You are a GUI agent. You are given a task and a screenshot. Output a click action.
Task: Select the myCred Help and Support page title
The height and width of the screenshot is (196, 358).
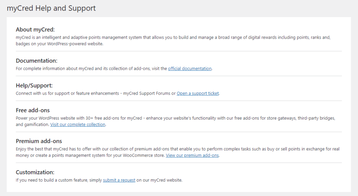point(51,8)
